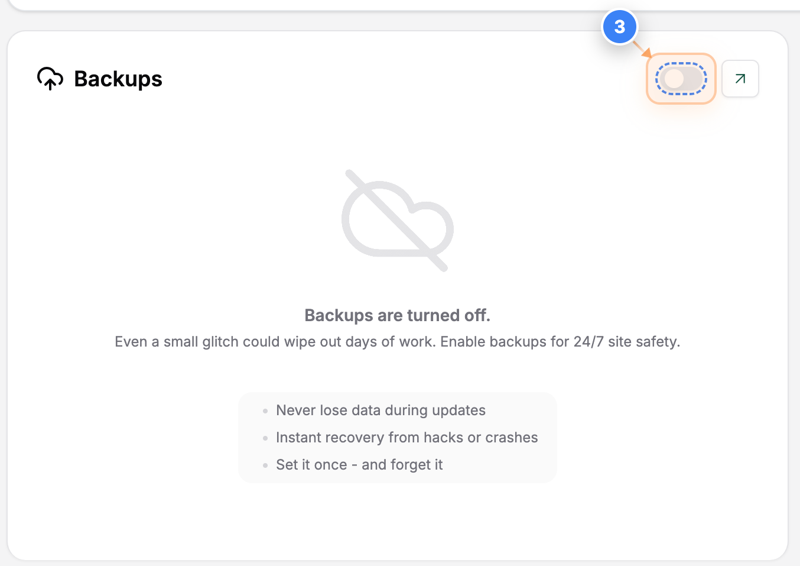The width and height of the screenshot is (800, 566).
Task: Select the diagonal arrow icon beside the toggle
Action: click(740, 78)
